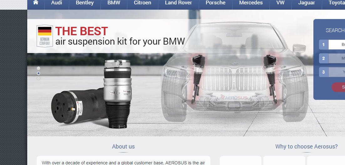
Task: Open the step 3 year dropdown
Action: [337, 72]
